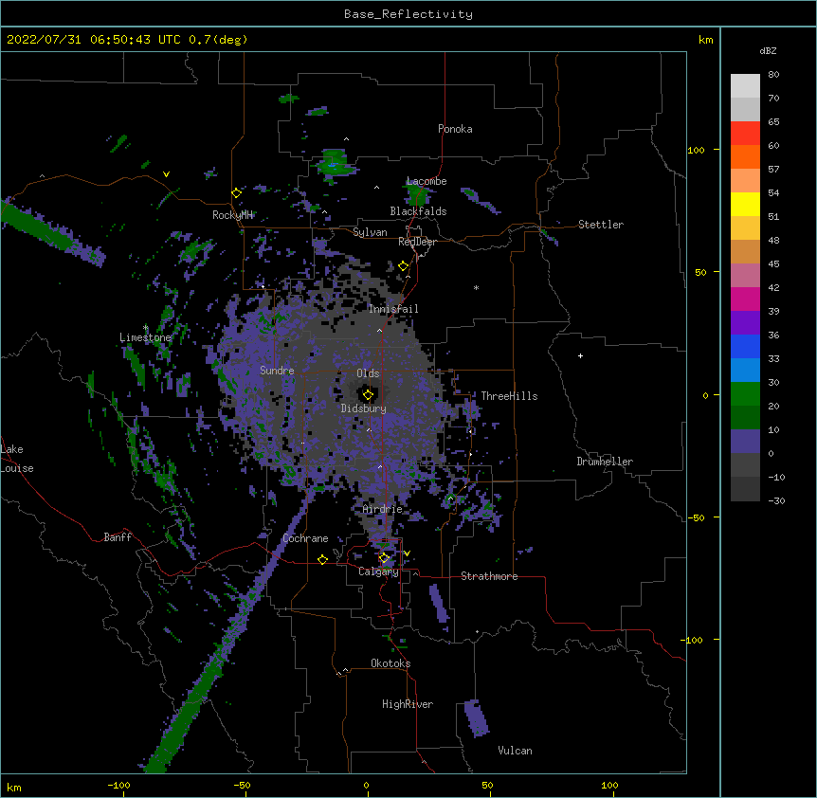
Task: Click the Innisfail town label
Action: point(393,309)
